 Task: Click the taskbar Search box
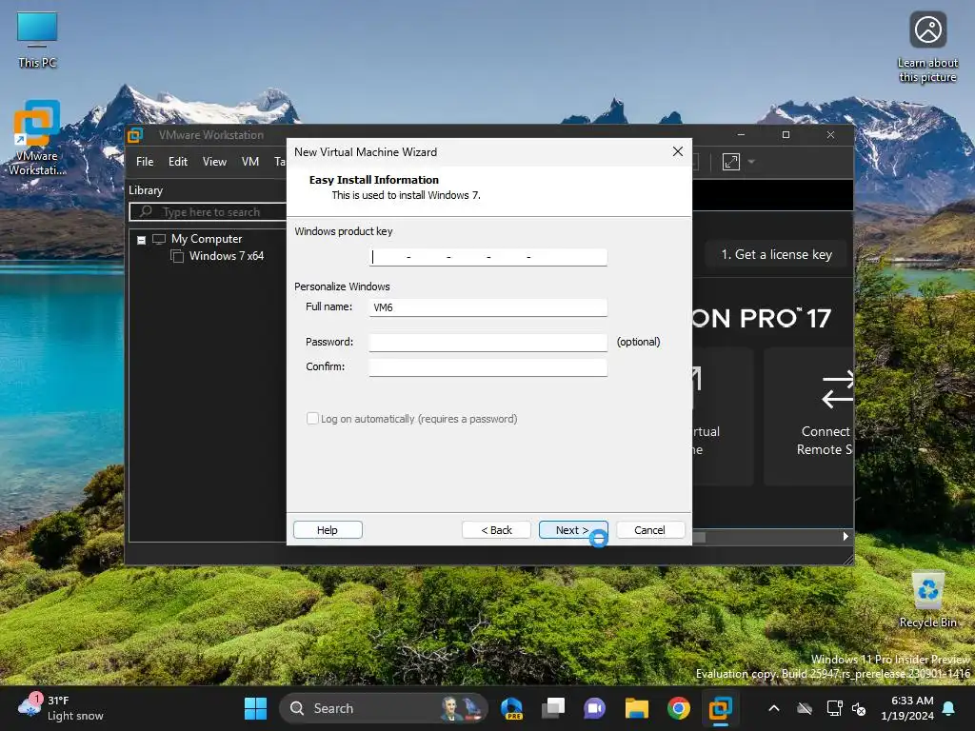[383, 708]
